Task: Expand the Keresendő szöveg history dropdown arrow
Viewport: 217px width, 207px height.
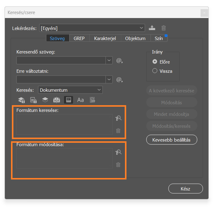Action: click(109, 61)
